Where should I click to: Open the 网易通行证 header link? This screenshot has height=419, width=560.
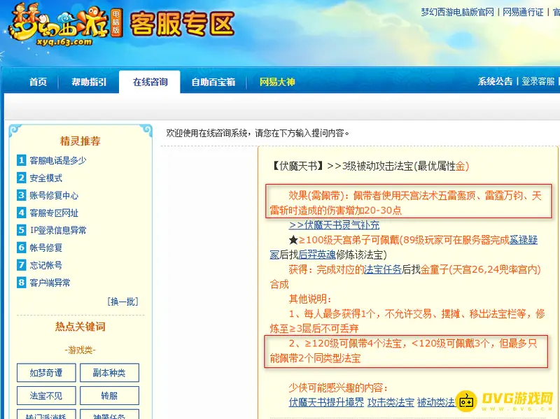click(523, 12)
